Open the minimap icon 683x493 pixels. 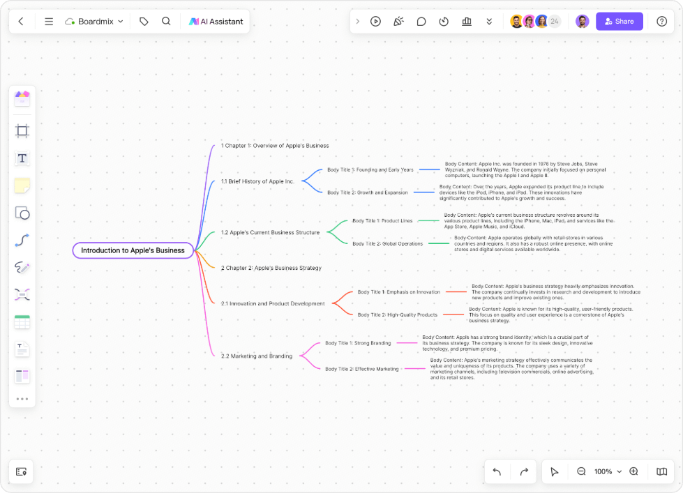[x=661, y=471]
